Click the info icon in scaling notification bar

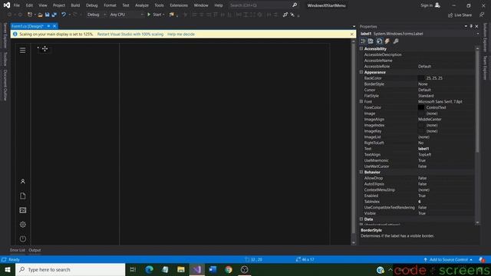15,34
